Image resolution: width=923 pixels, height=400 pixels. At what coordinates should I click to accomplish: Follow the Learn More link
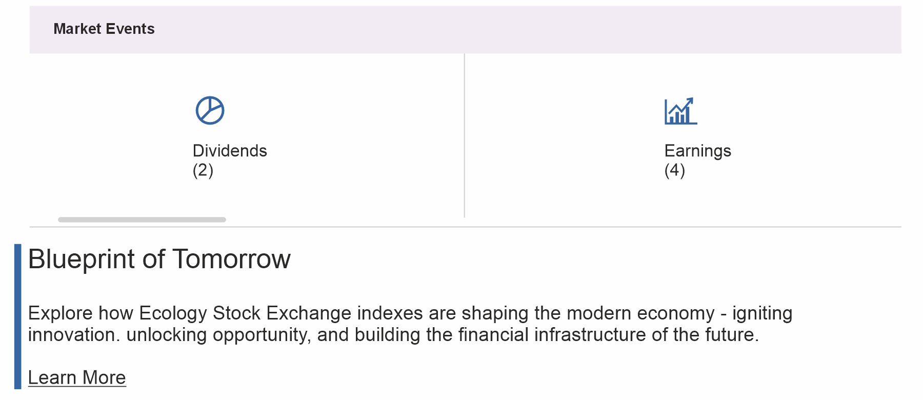point(77,377)
